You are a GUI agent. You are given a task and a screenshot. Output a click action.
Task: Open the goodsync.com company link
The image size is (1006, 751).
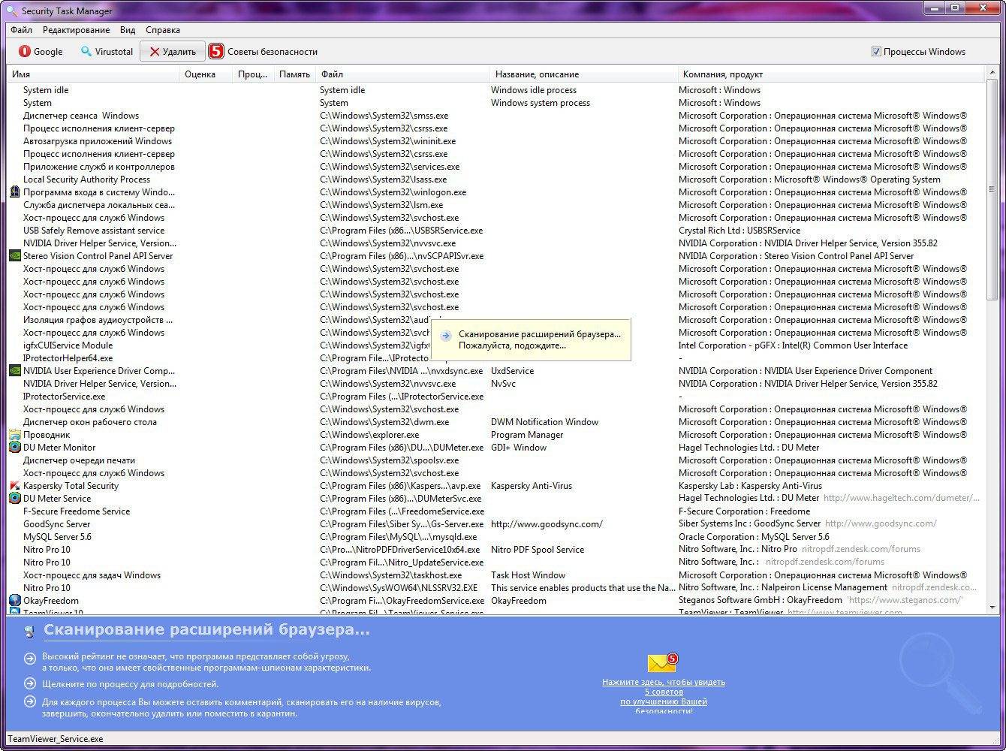click(881, 524)
